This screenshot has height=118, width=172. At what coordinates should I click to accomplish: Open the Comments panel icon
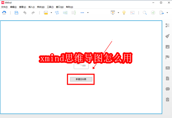167,89
